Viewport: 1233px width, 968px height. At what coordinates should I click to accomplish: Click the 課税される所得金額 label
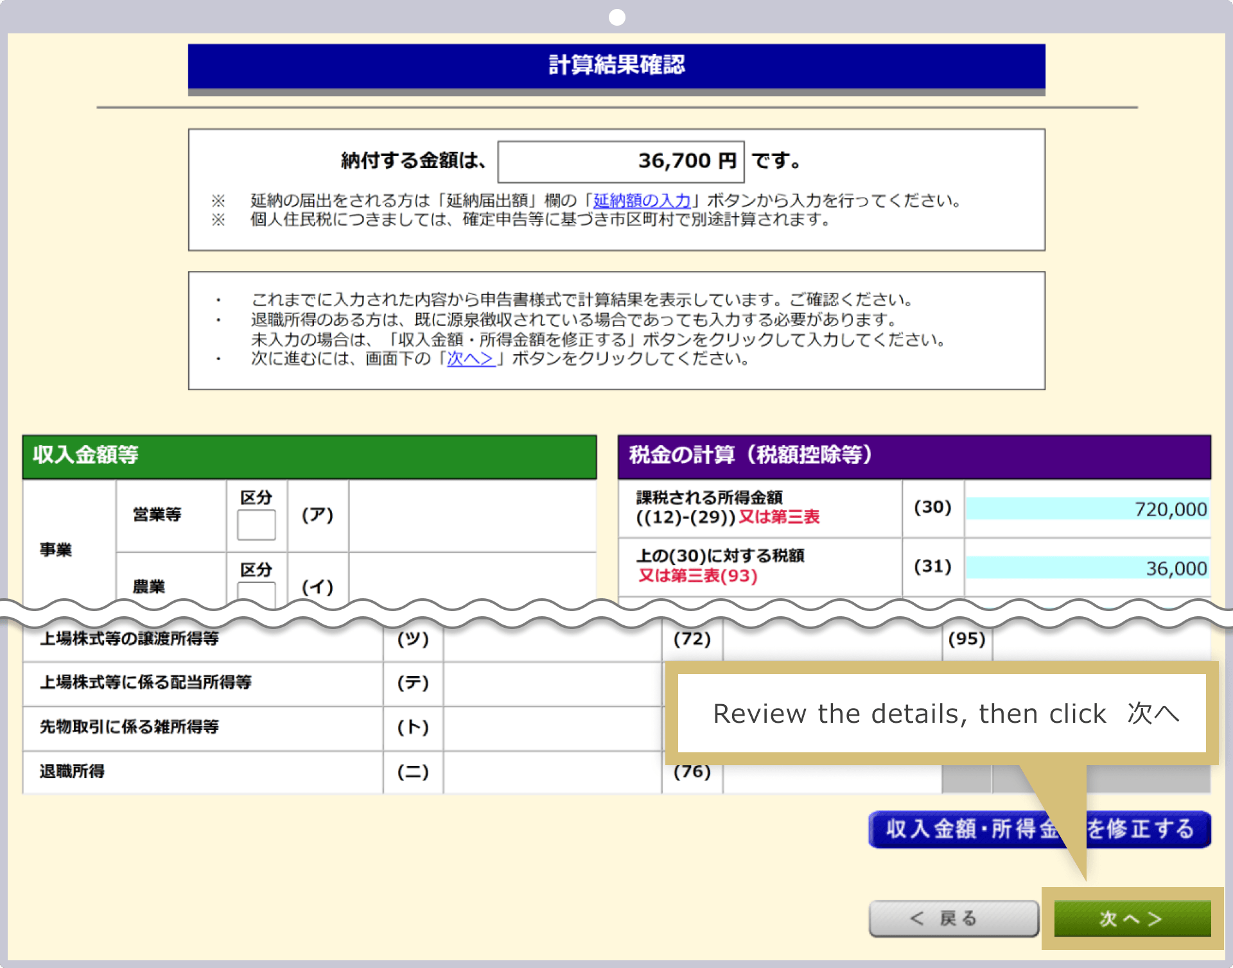pyautogui.click(x=709, y=497)
